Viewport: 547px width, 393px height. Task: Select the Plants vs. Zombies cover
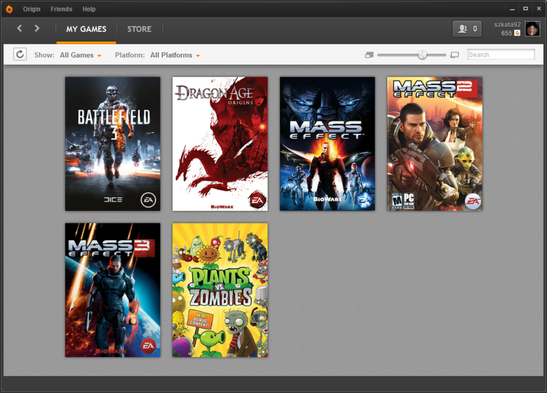pyautogui.click(x=220, y=290)
